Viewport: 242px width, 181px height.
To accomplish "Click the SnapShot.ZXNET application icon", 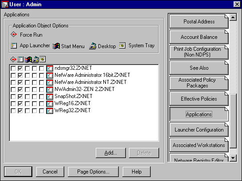I will tap(50, 97).
